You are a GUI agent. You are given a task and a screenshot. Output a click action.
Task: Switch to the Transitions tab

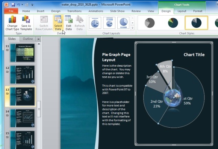click(74, 11)
